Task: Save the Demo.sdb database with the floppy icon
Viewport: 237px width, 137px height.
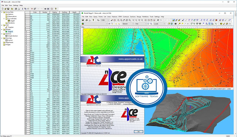Action: 8,9
